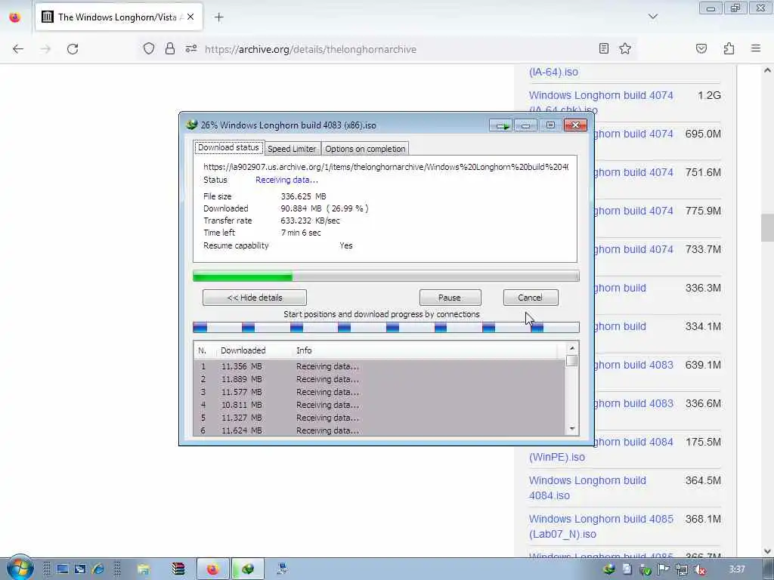
Task: Click the browser forward arrow
Action: click(x=45, y=49)
